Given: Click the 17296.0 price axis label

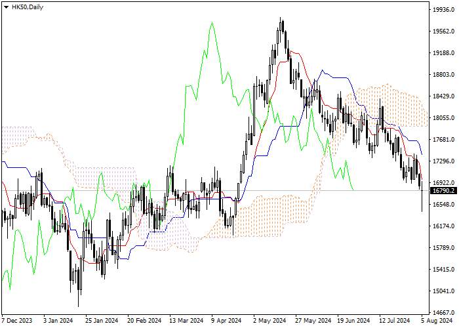Looking at the screenshot, I should 443,161.
